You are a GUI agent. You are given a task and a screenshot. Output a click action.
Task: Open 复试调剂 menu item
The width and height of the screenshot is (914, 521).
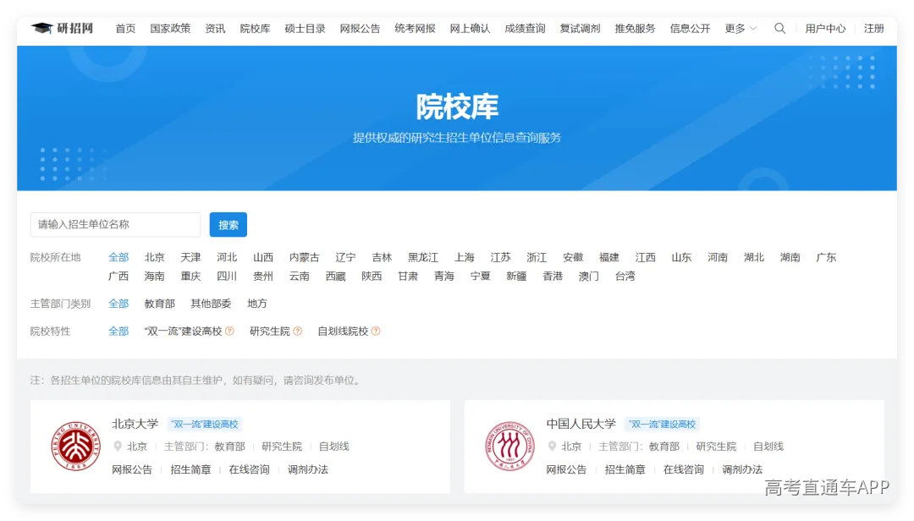pos(580,28)
